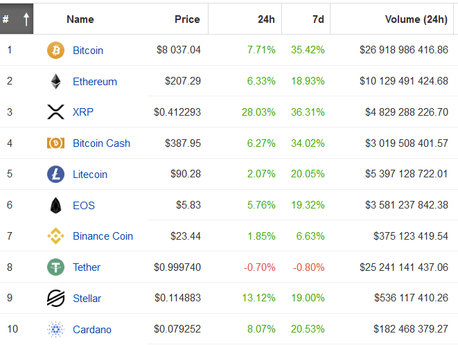The image size is (458, 345).
Task: Click the Bitcoin Cash logo icon
Action: (x=55, y=143)
